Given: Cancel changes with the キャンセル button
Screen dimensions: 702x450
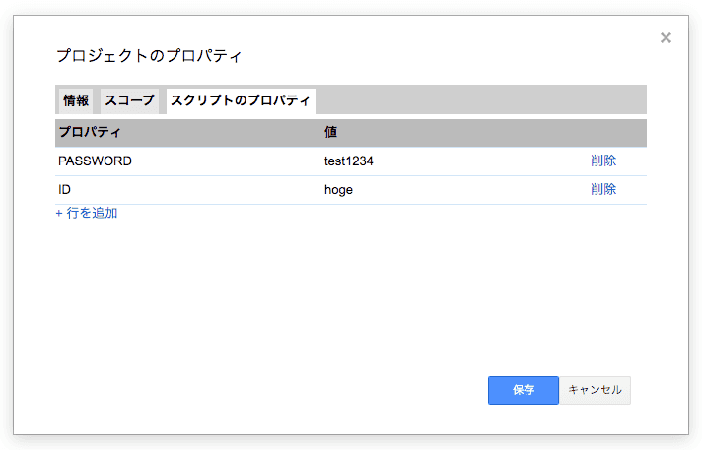Looking at the screenshot, I should point(595,390).
